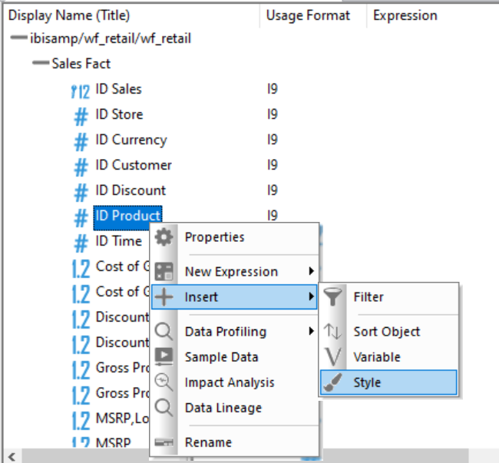The width and height of the screenshot is (499, 463).
Task: Click the Variable V icon
Action: pyautogui.click(x=332, y=357)
